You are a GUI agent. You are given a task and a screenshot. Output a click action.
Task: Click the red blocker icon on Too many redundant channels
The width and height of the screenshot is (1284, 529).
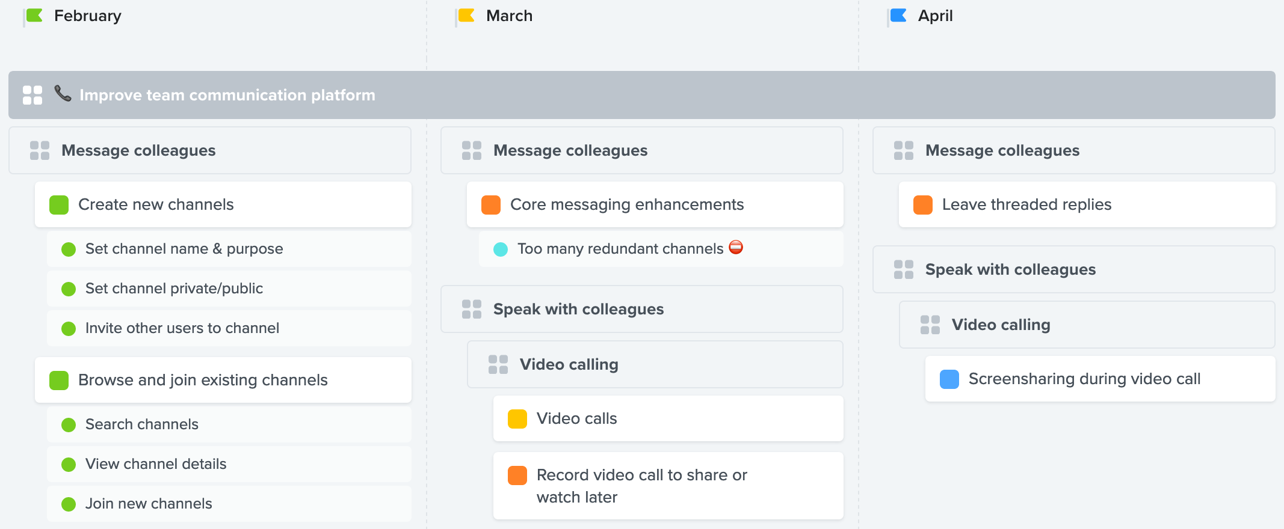[x=736, y=247]
